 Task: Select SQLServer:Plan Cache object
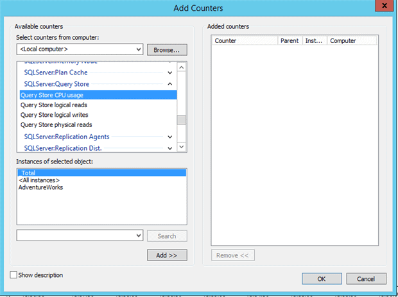pos(56,72)
